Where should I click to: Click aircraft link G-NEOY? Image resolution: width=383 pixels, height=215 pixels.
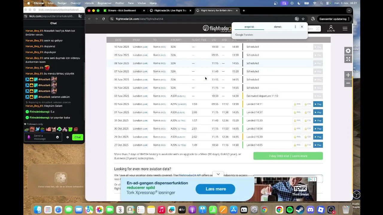coord(182,104)
